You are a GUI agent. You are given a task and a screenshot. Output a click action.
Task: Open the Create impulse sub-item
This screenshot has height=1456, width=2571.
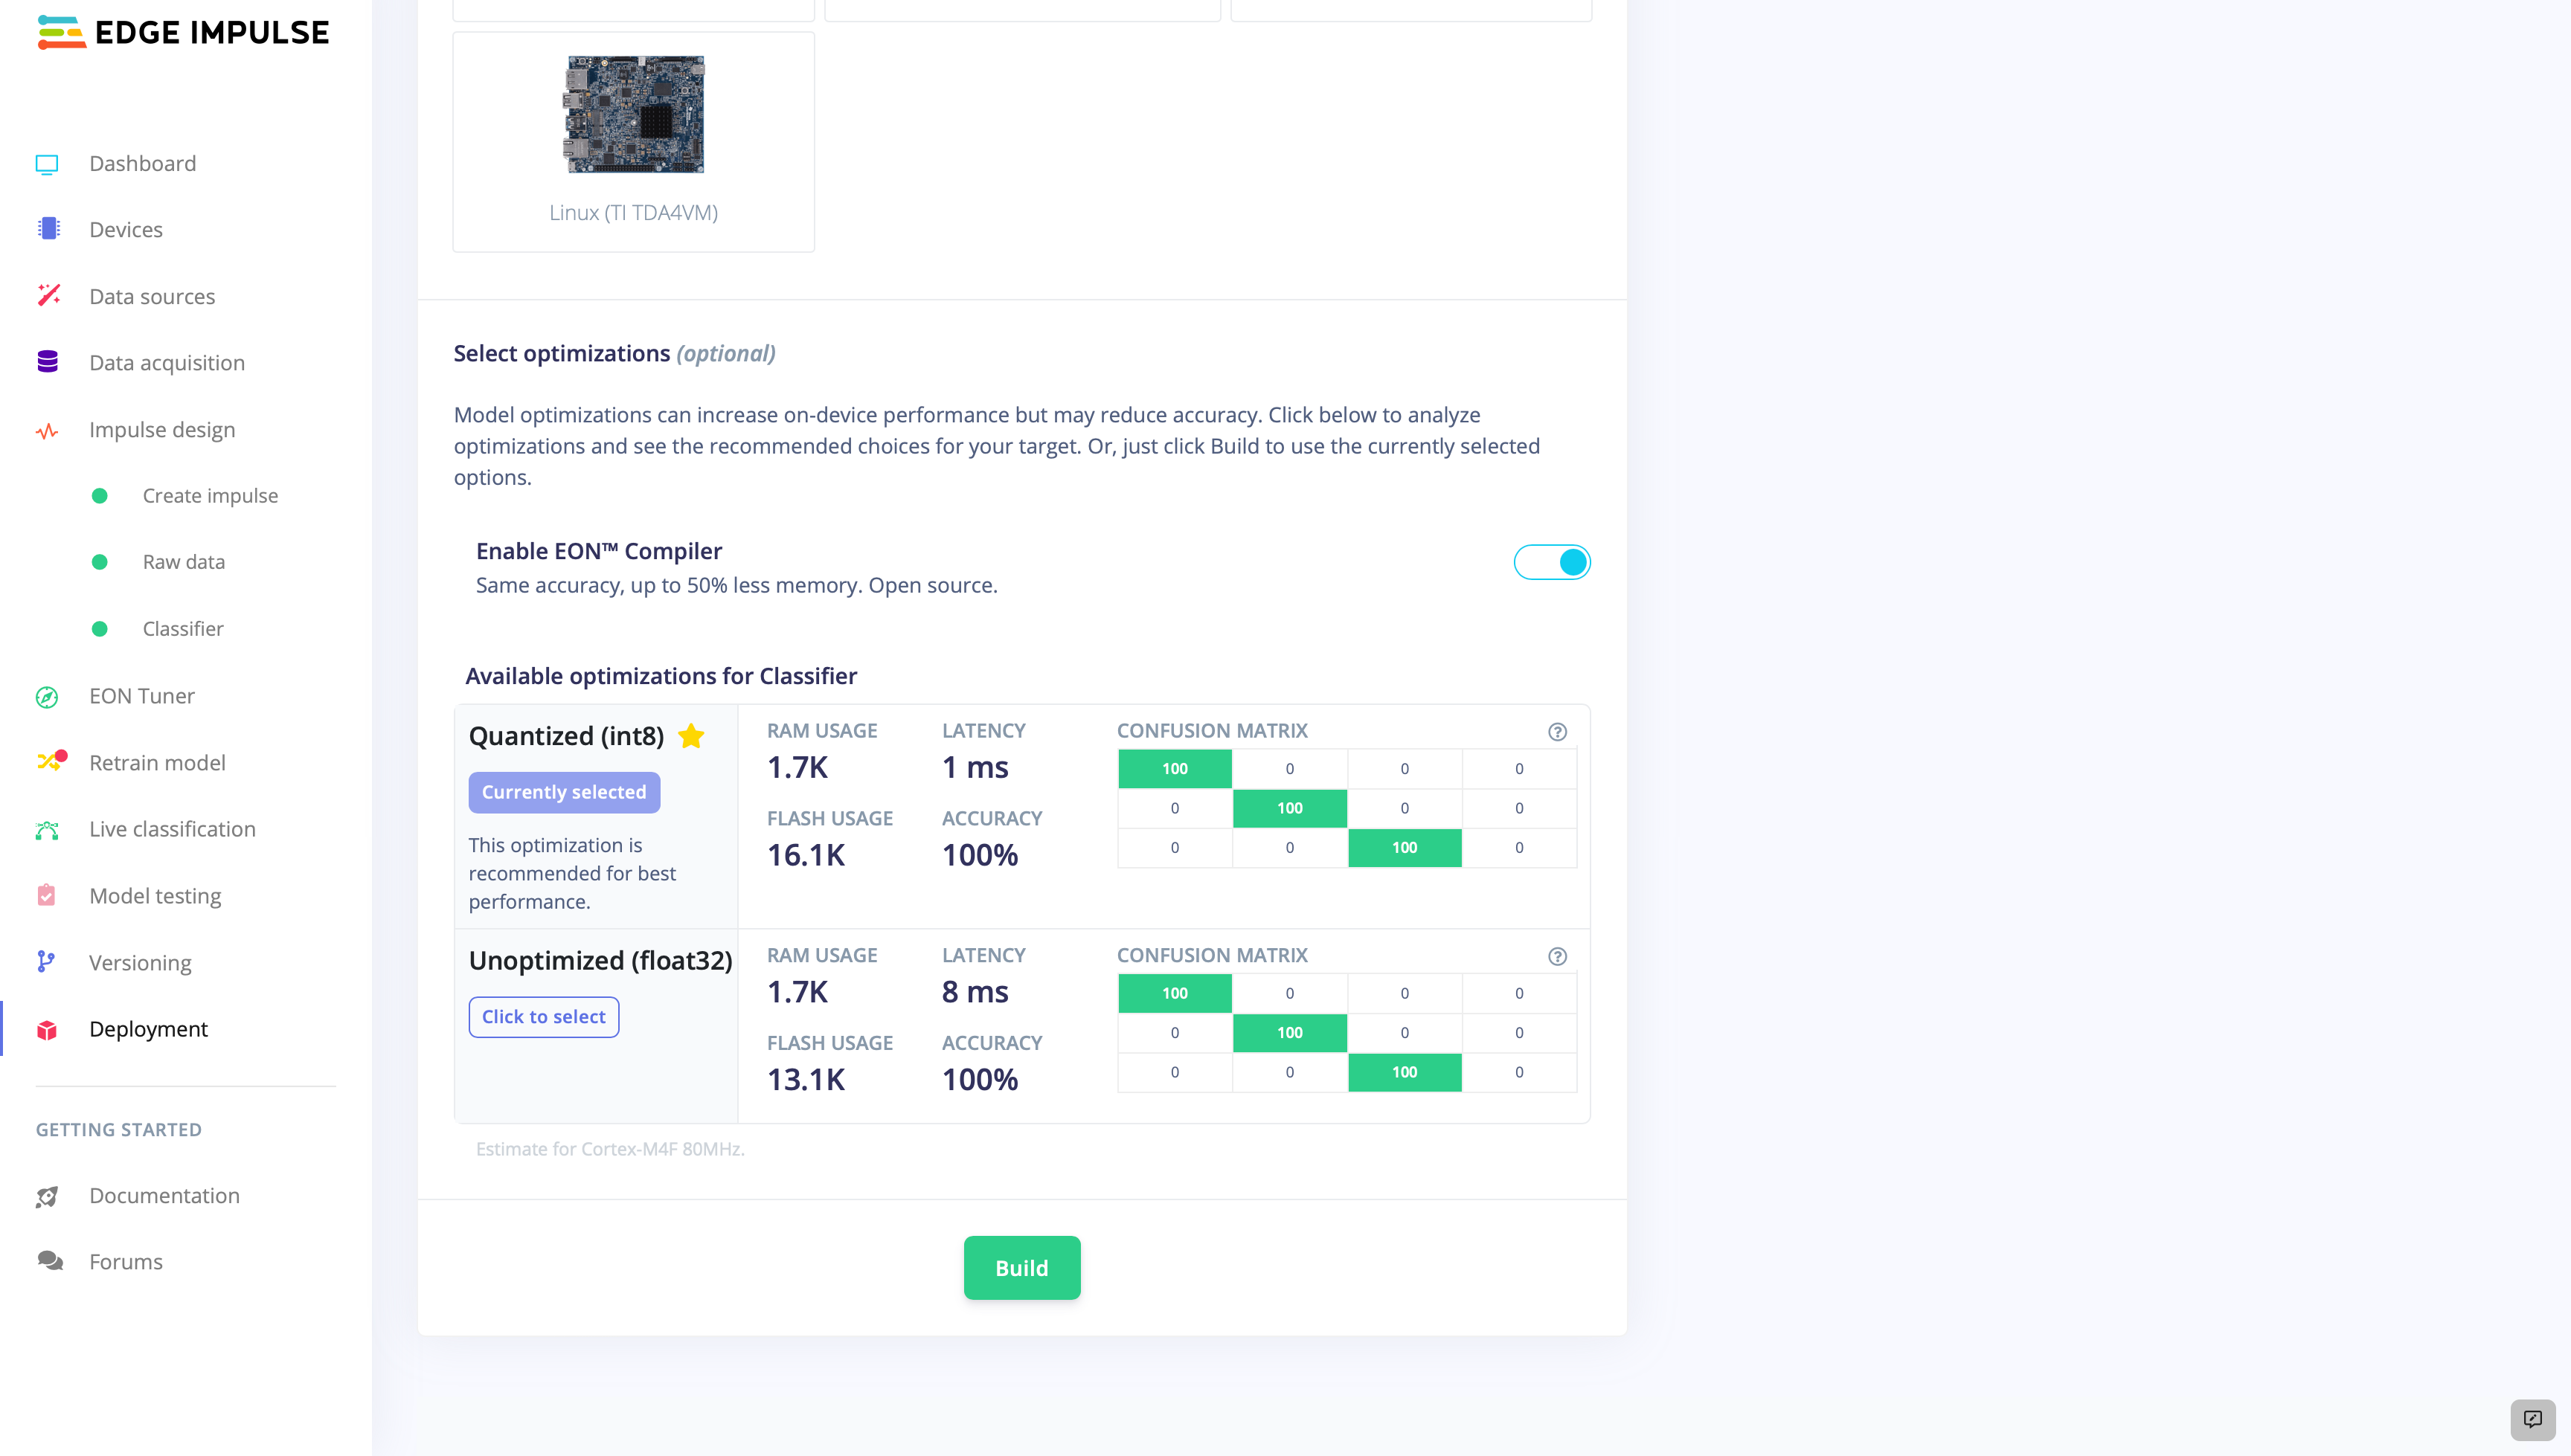(210, 496)
